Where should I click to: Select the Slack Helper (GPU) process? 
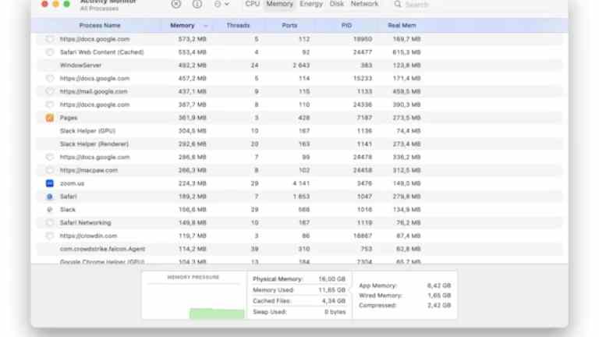(87, 131)
